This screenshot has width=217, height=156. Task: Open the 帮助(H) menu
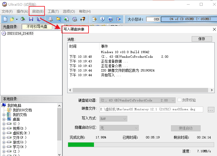tap(85, 11)
